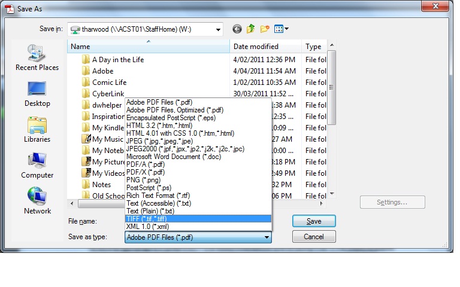Open the Recent Places shortcut
The image size is (460, 287).
tap(37, 58)
